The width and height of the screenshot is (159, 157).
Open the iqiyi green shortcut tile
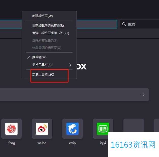pyautogui.click(x=103, y=129)
